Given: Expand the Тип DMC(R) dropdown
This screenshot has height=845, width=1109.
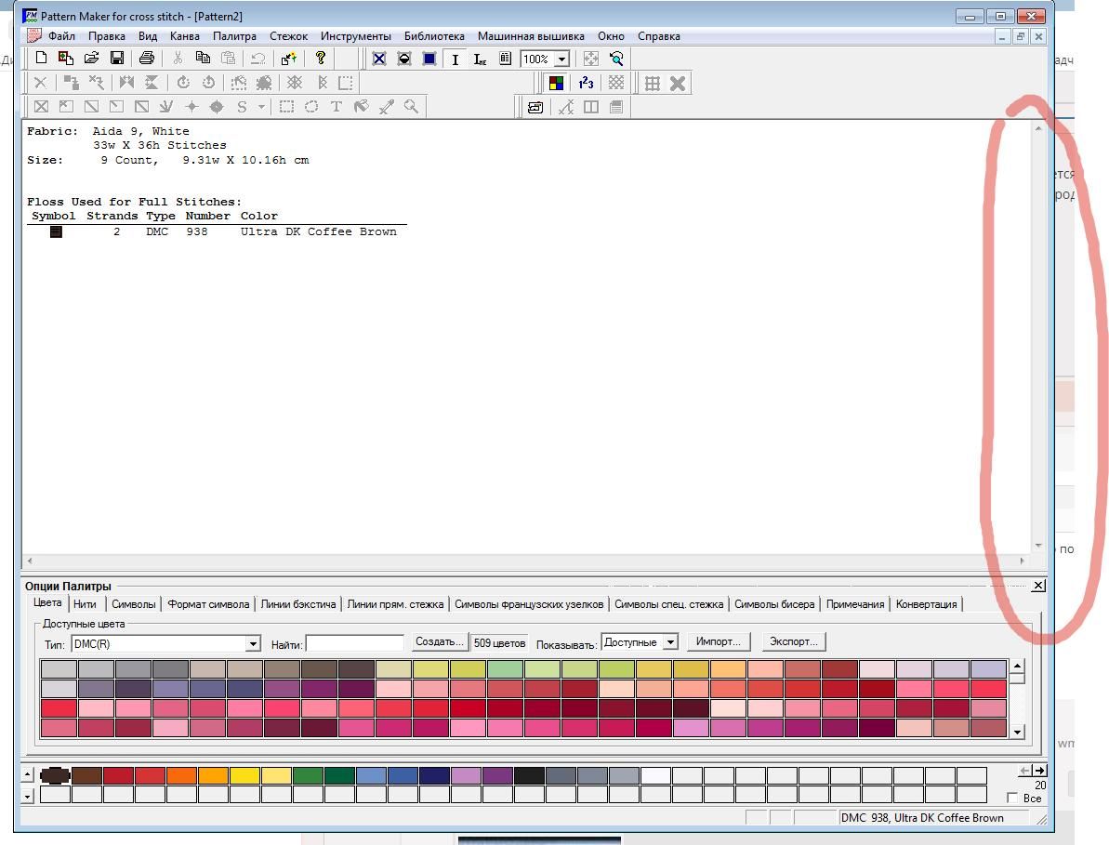Looking at the screenshot, I should click(x=253, y=643).
